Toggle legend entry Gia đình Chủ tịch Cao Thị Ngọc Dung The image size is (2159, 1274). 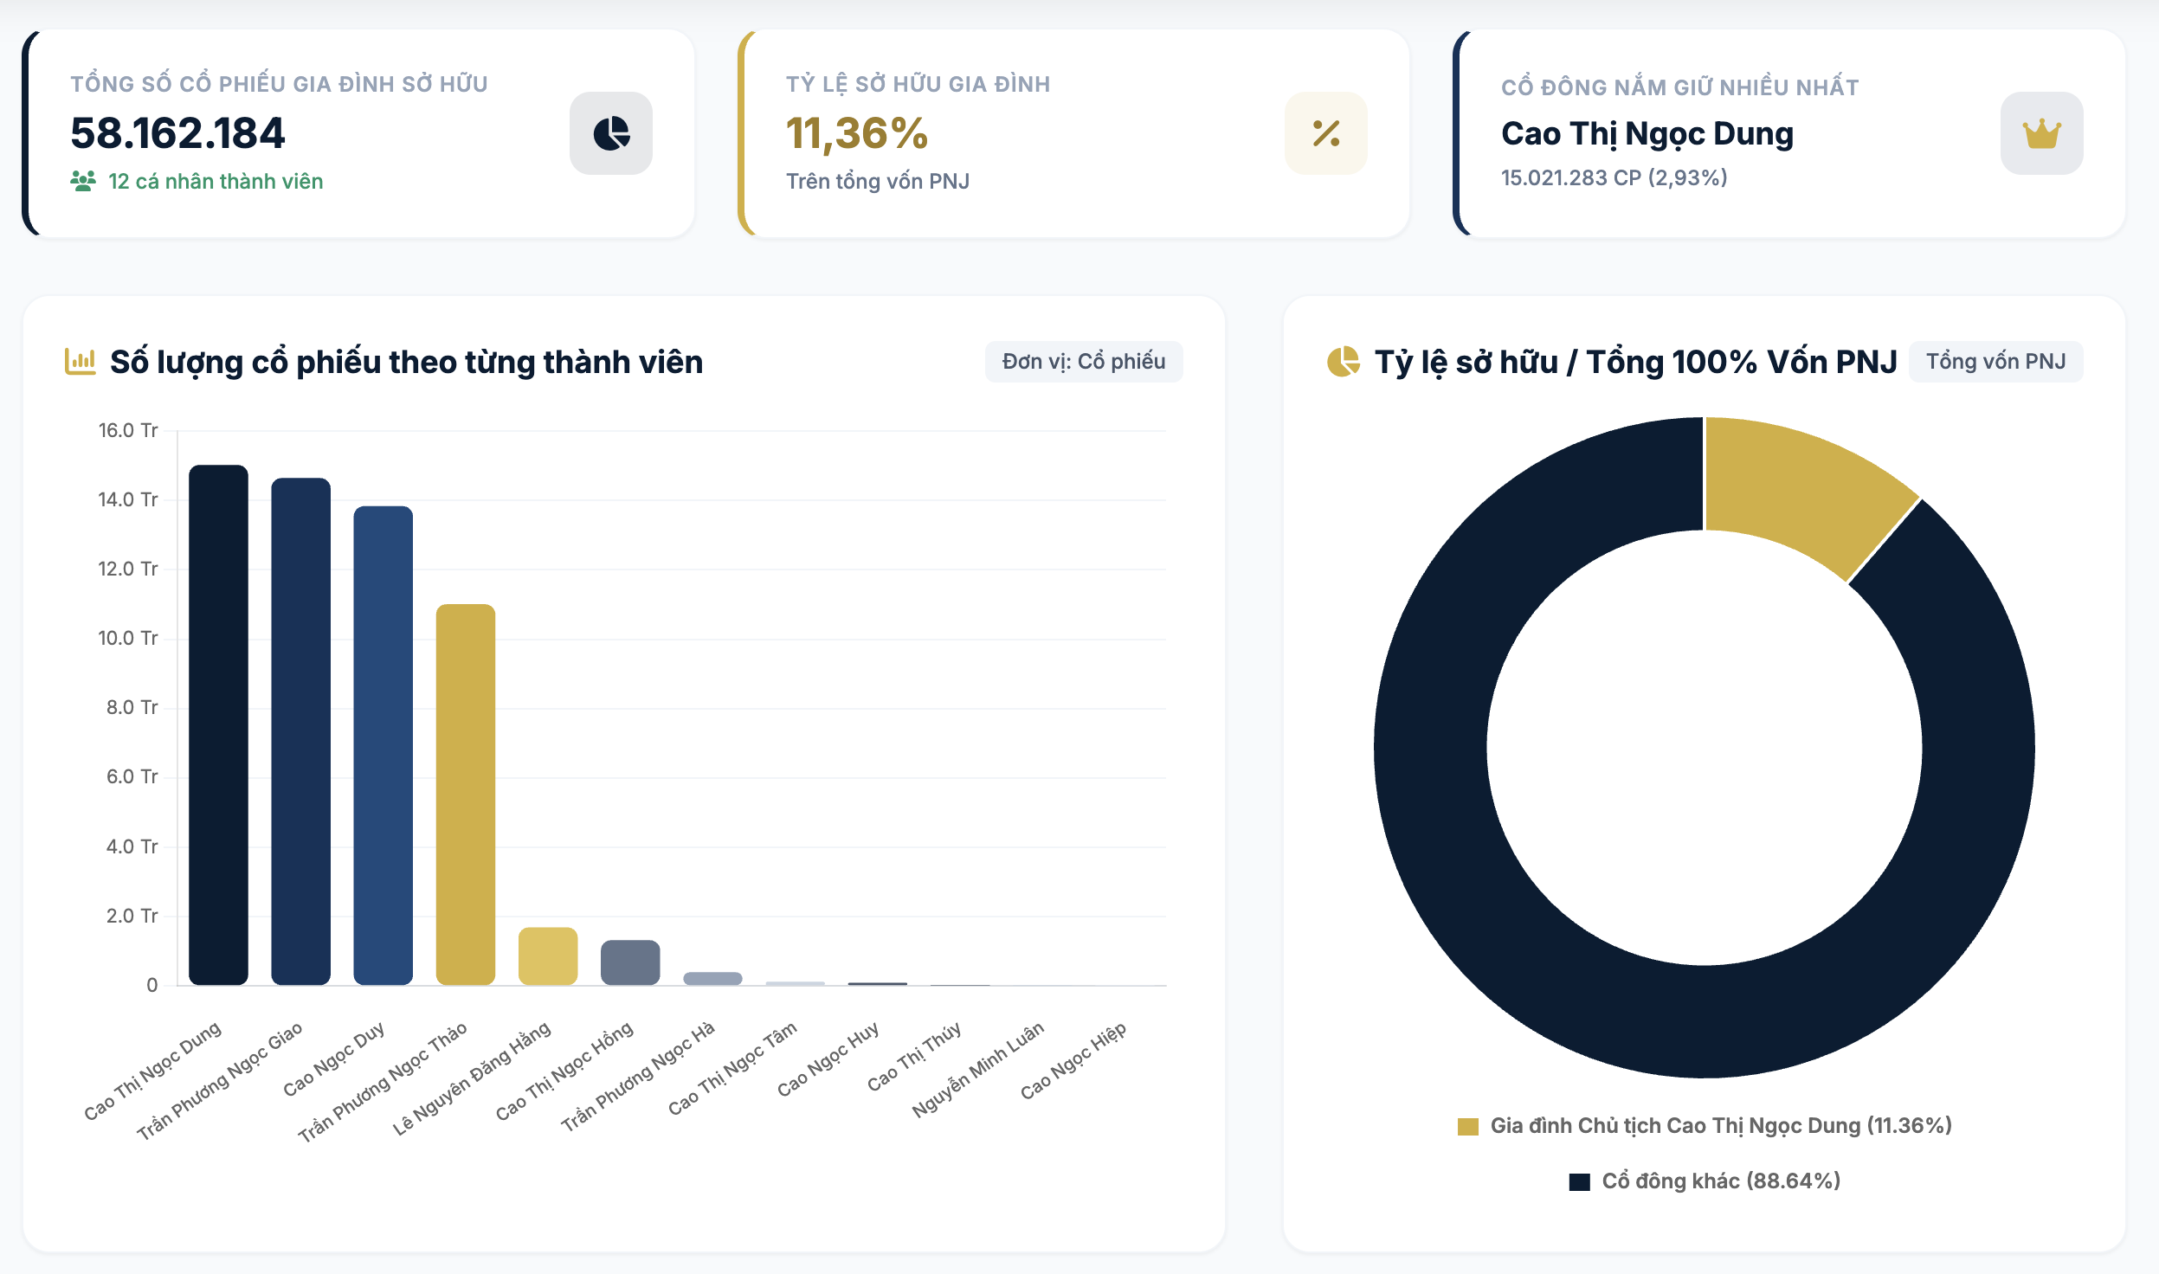[x=1705, y=1126]
